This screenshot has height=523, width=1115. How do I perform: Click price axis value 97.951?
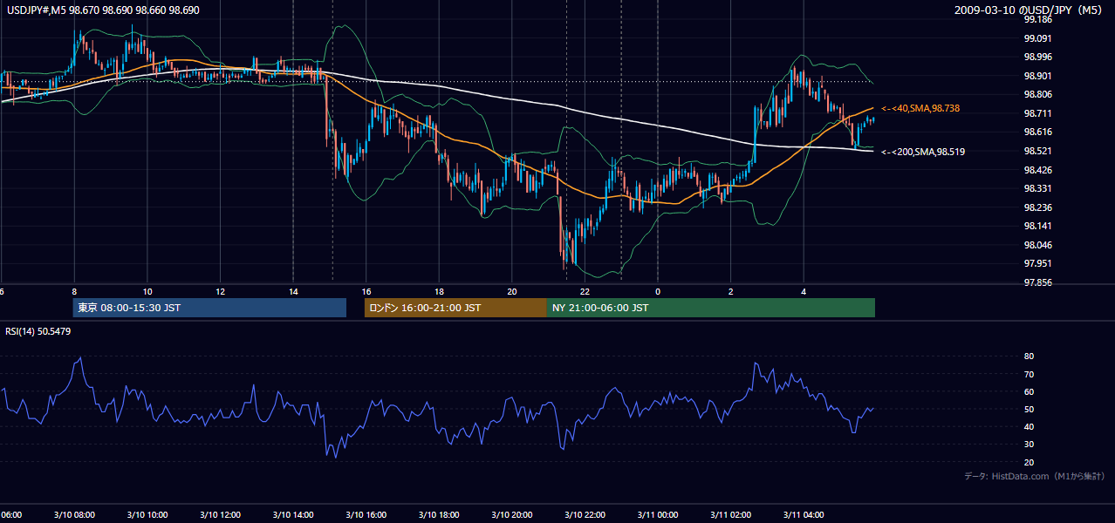pyautogui.click(x=1038, y=263)
